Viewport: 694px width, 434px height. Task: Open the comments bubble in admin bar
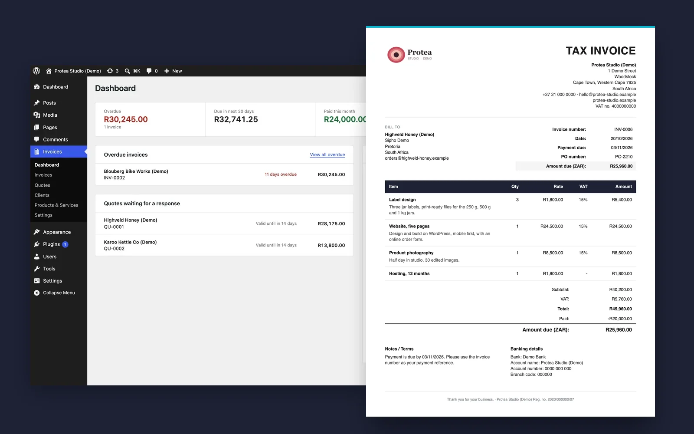pyautogui.click(x=152, y=71)
